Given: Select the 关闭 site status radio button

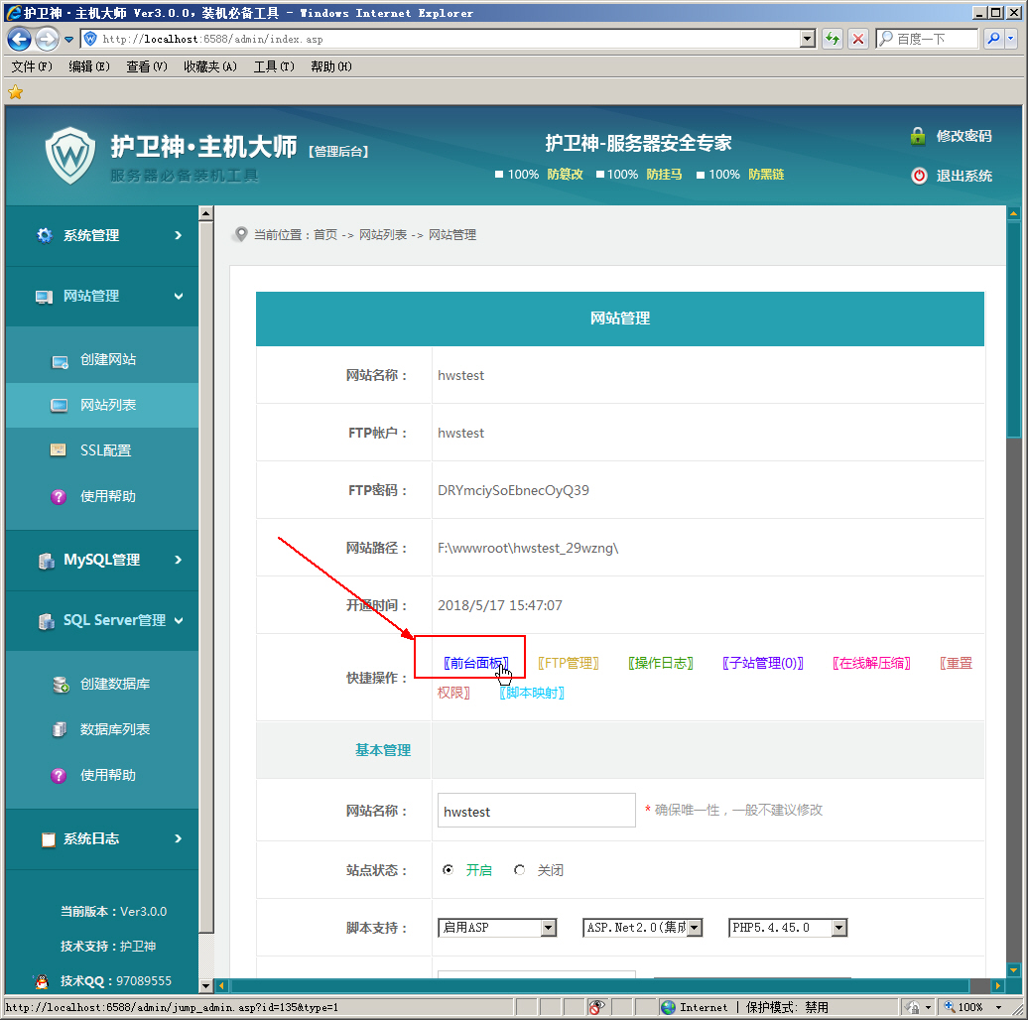Looking at the screenshot, I should point(520,870).
